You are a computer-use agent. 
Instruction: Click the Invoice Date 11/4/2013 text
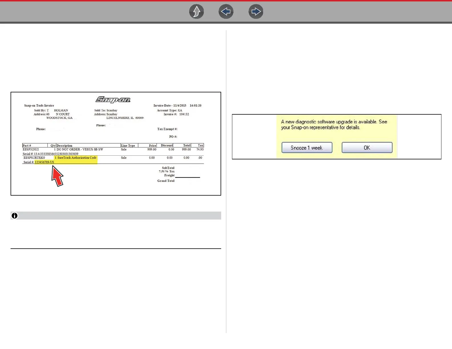click(x=170, y=105)
